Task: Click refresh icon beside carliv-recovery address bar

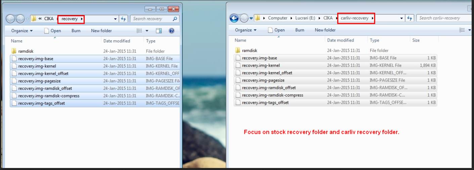Action: pos(410,18)
